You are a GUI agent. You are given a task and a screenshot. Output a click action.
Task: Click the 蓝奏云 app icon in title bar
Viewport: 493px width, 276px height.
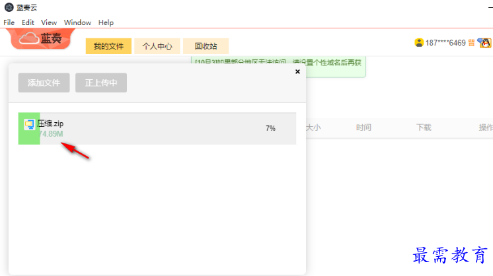9,7
